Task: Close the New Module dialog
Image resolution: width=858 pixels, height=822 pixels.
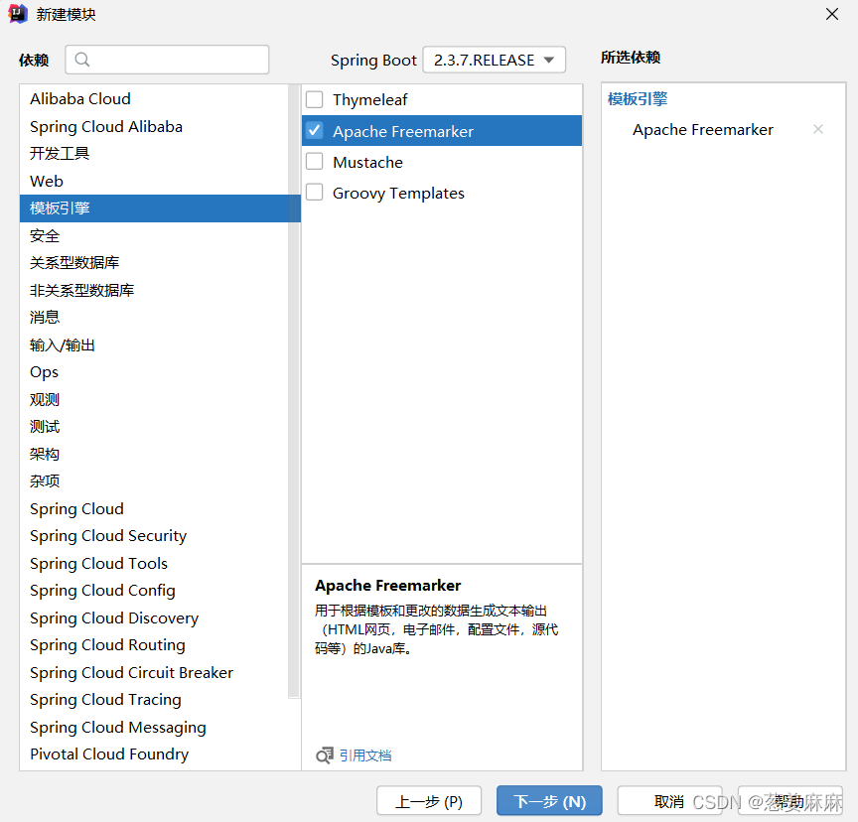Action: (832, 14)
